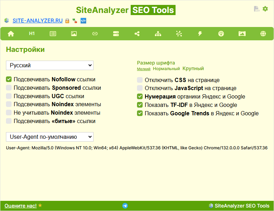Open the page images tab icon
Viewport: 274px width, 211px height.
[74, 34]
